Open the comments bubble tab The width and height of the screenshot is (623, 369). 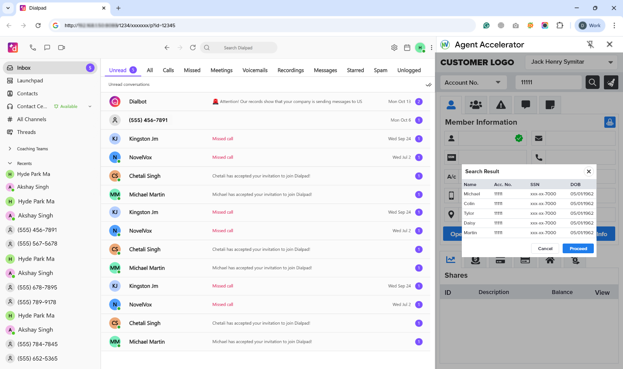[x=526, y=105]
